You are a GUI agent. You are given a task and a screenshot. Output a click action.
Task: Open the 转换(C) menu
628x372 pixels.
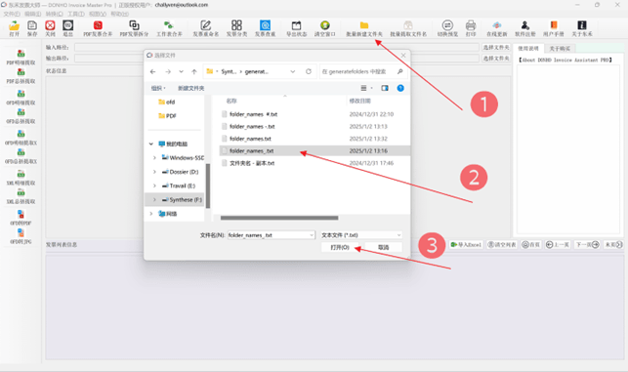(55, 14)
